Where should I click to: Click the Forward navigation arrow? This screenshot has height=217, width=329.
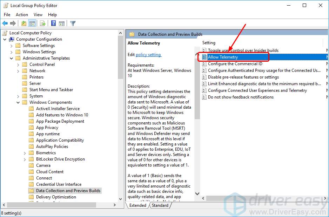click(13, 23)
